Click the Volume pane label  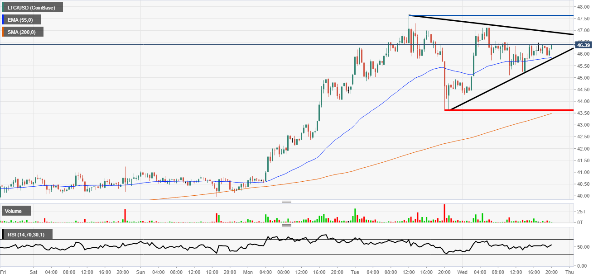coord(16,211)
